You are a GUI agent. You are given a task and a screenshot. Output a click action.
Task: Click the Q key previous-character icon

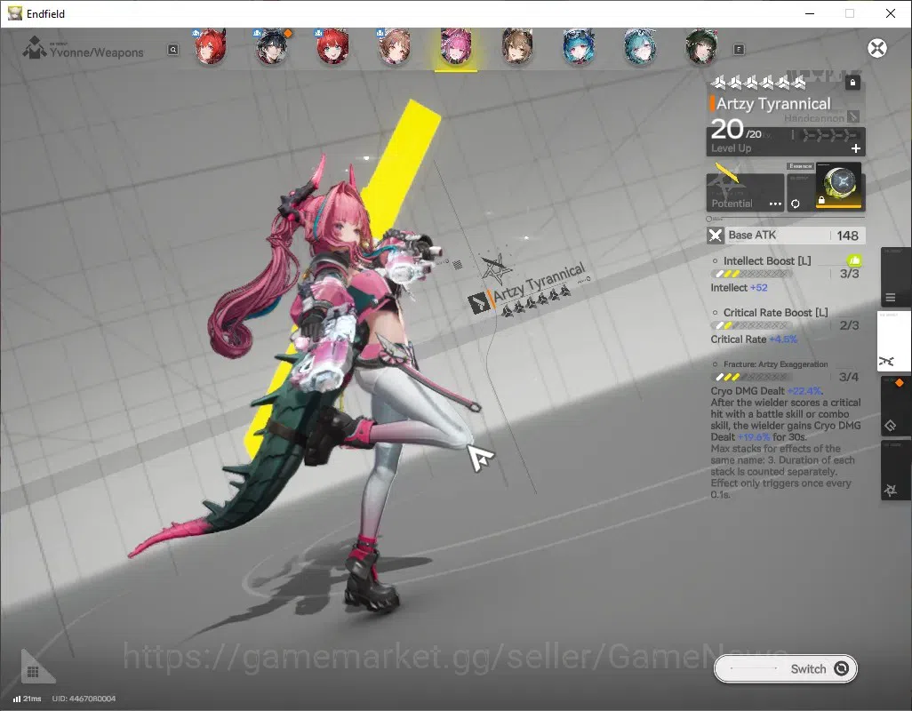[x=173, y=50]
